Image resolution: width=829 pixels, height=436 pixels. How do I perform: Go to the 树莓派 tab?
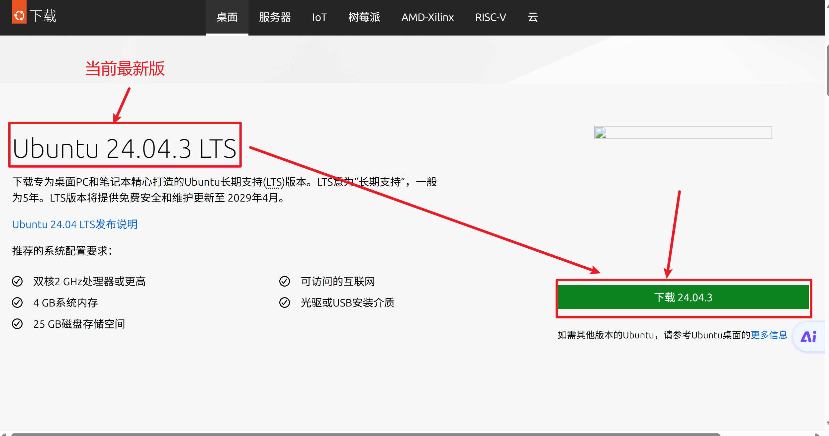(364, 17)
